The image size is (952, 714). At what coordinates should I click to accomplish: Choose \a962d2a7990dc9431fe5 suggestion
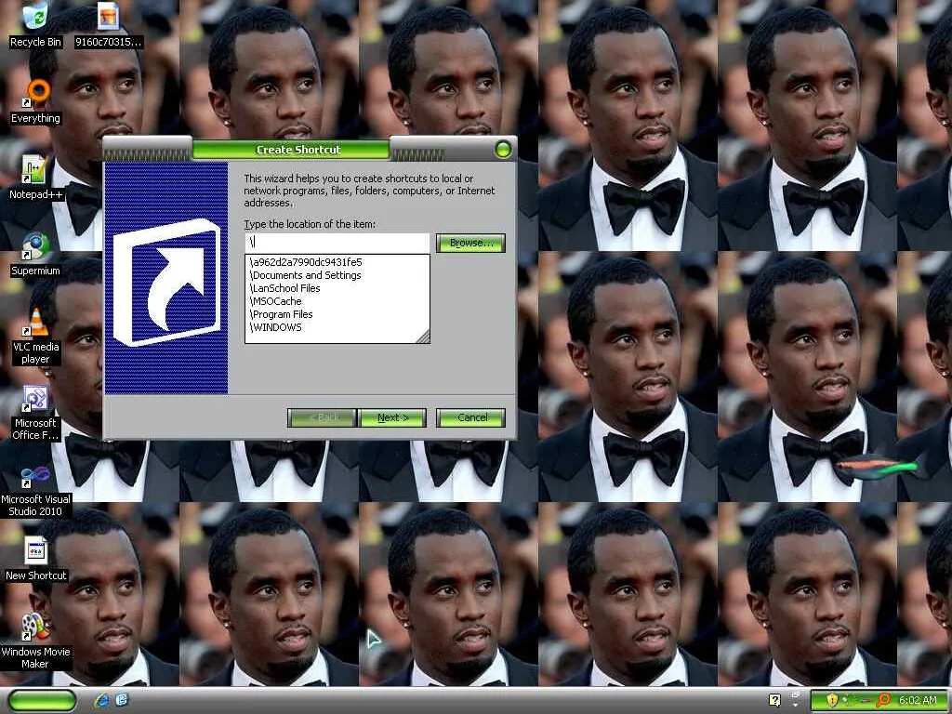click(337, 262)
